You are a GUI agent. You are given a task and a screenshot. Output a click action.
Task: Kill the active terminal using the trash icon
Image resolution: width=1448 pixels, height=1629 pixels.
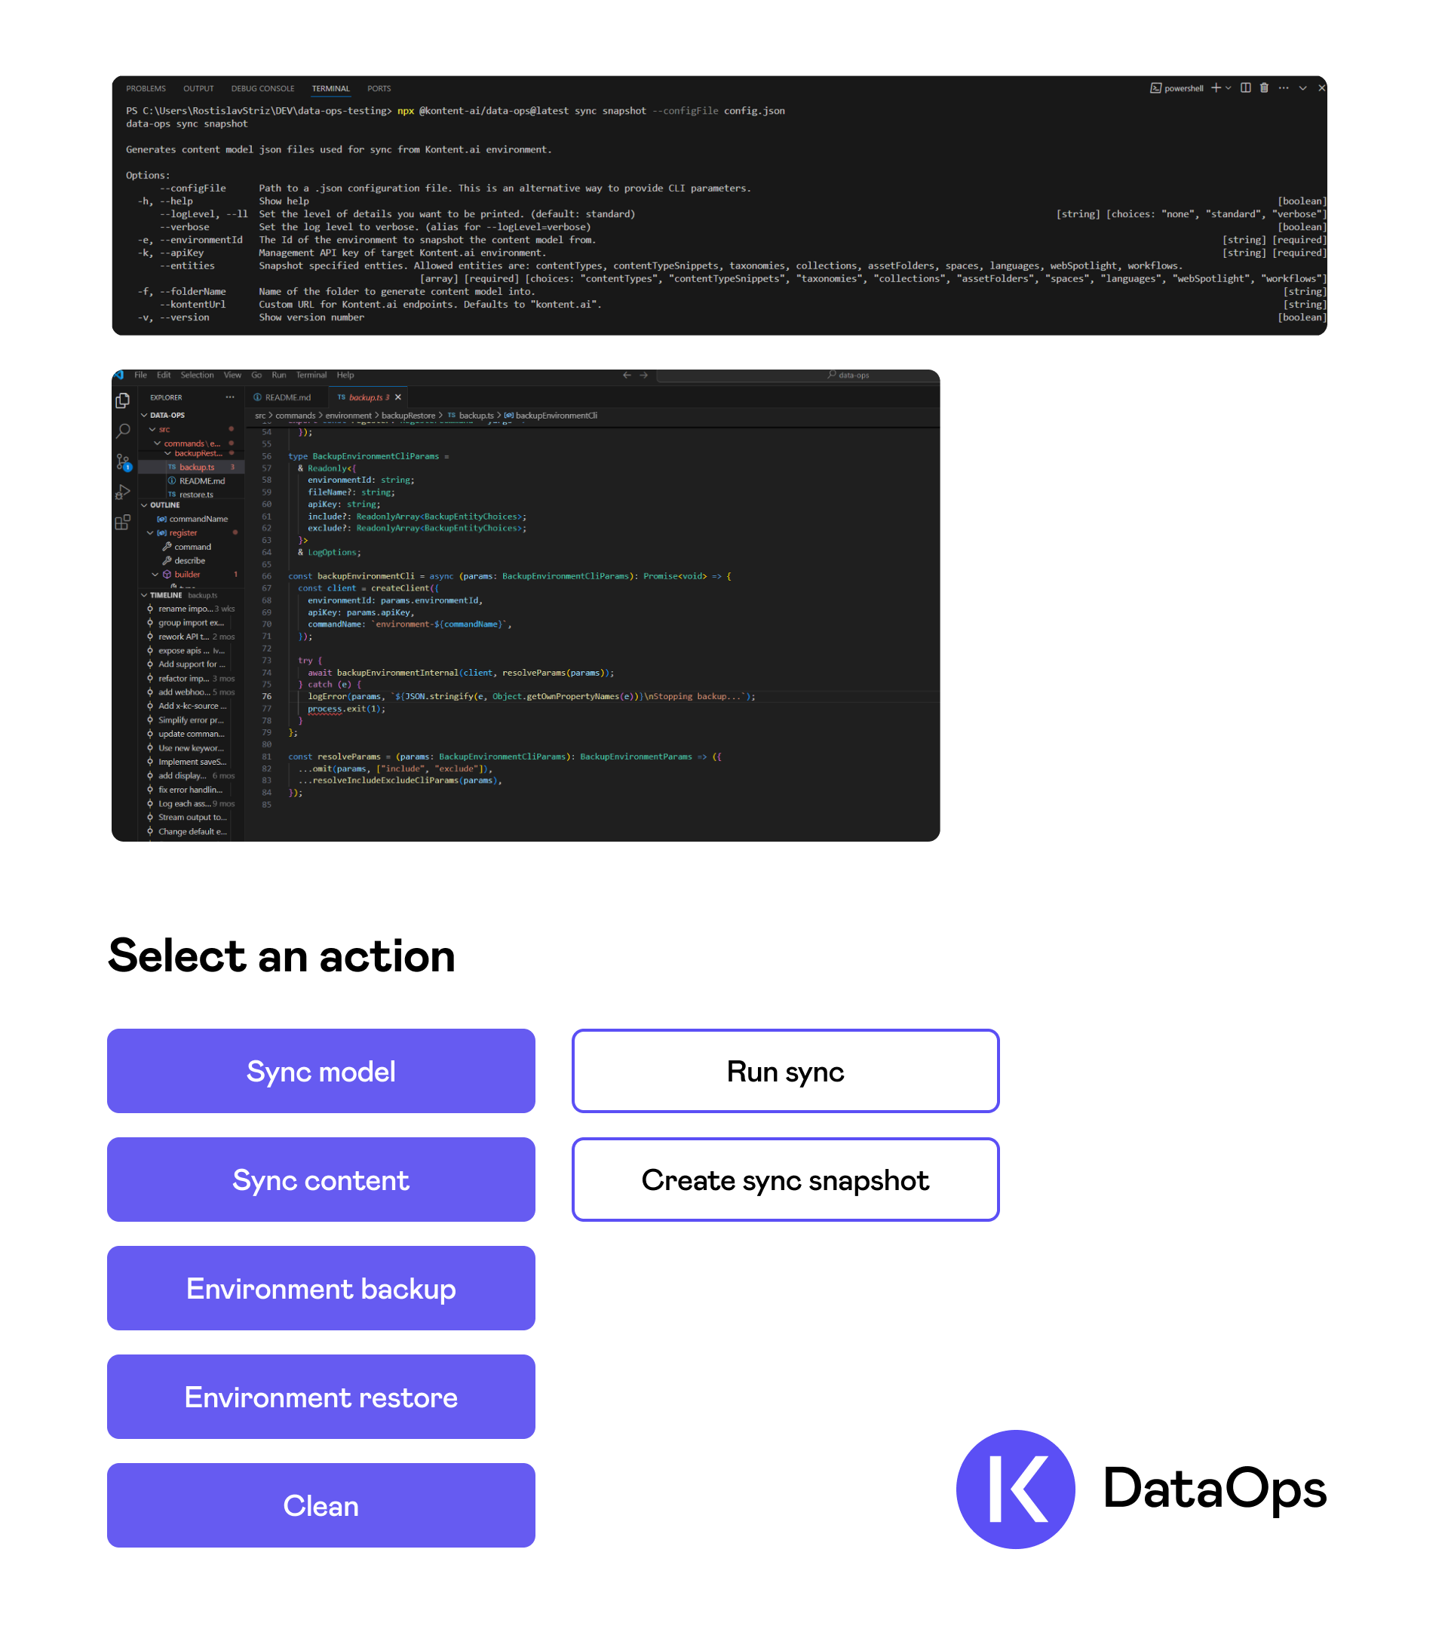1265,88
